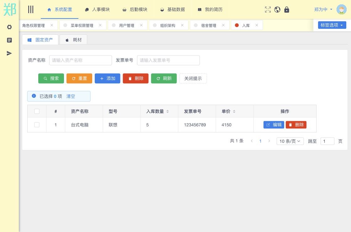Viewport: 351px width, 232px height.
Task: Click the 郑 logo in the sidebar
Action: pos(10,9)
